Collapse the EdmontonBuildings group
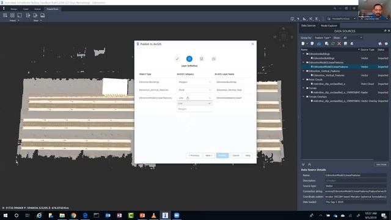The image size is (391, 220). 304,54
